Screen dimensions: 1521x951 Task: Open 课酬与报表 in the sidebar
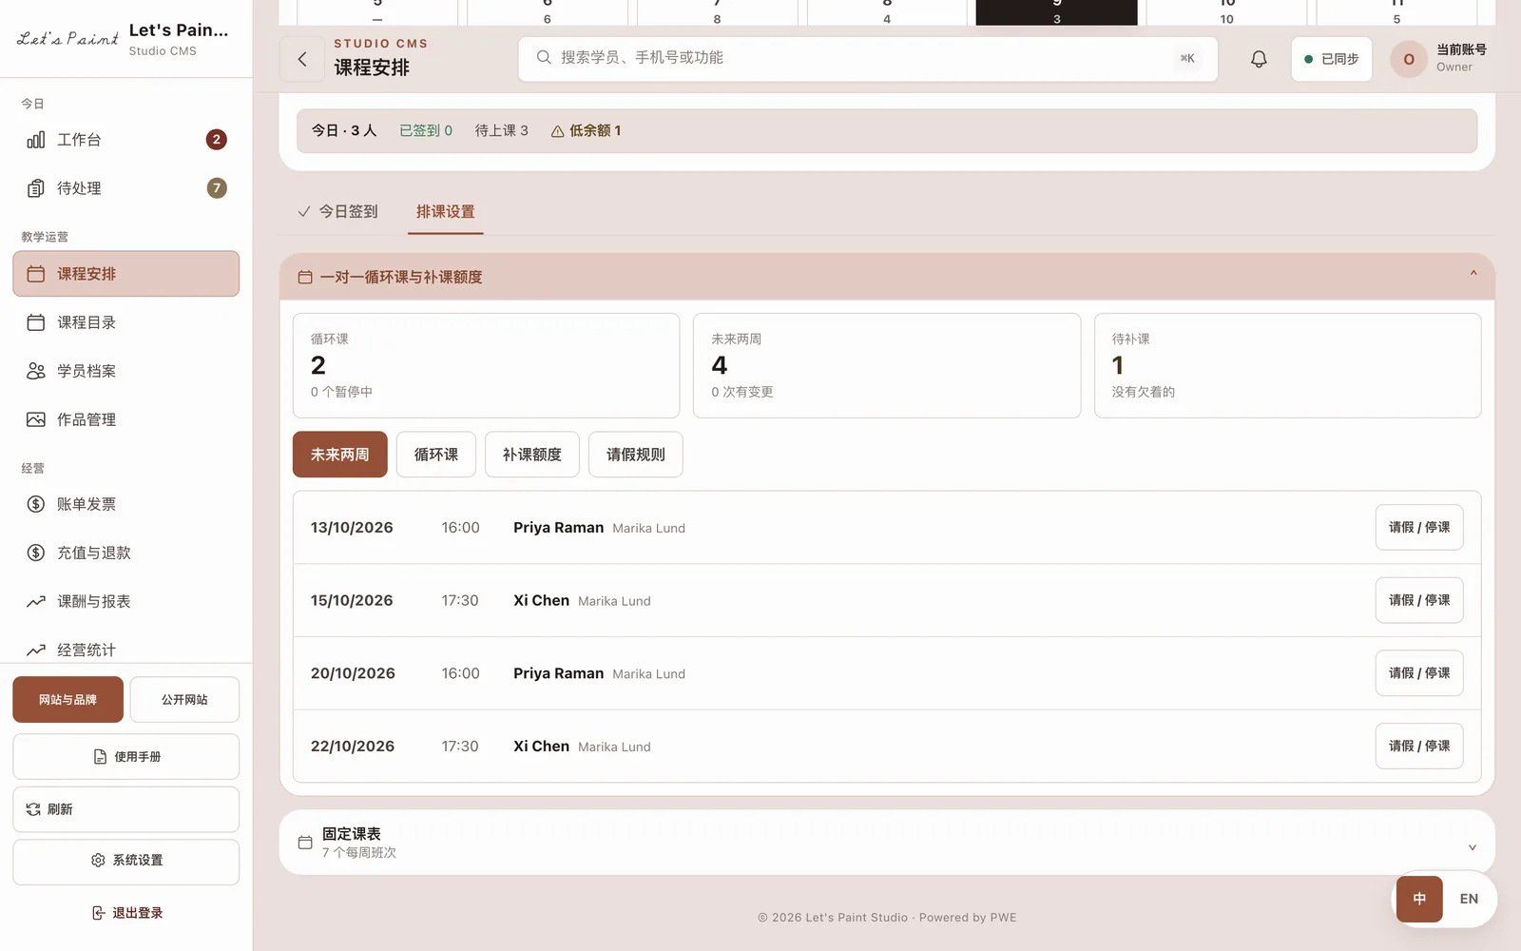(125, 601)
